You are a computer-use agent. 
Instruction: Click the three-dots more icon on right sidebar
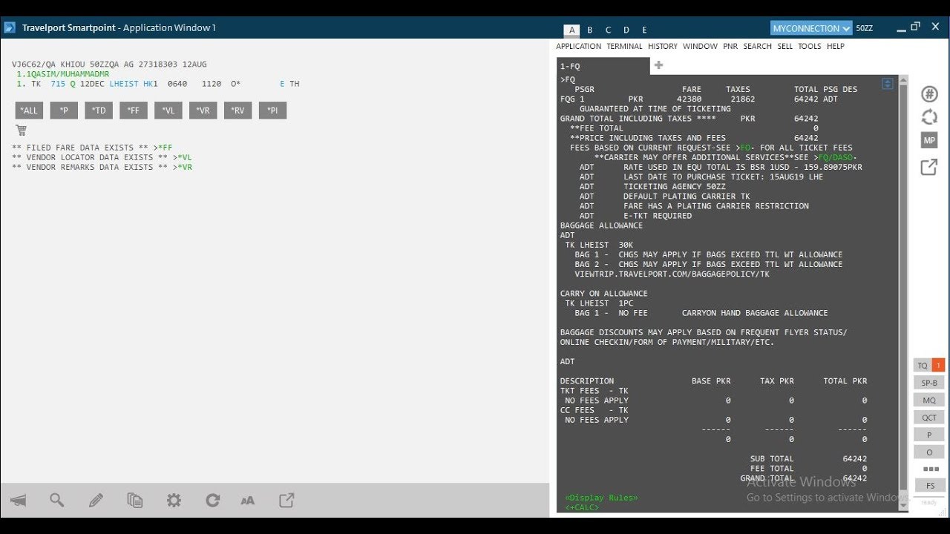[x=931, y=469]
